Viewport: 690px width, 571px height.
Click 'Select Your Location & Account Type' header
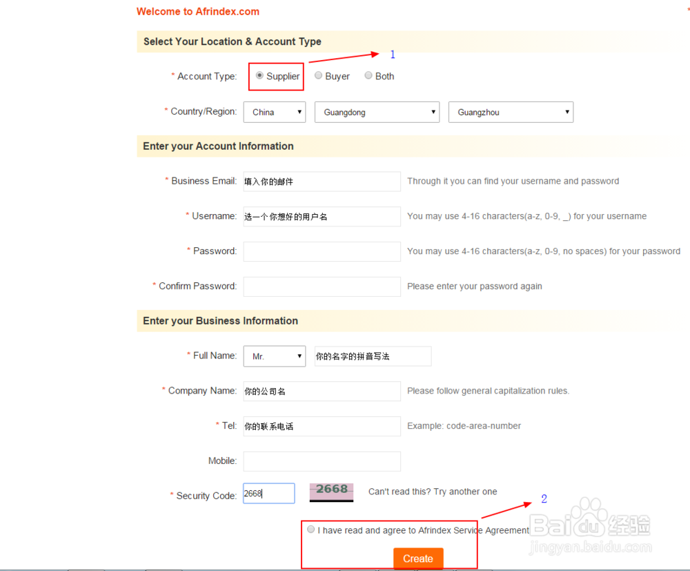(233, 41)
